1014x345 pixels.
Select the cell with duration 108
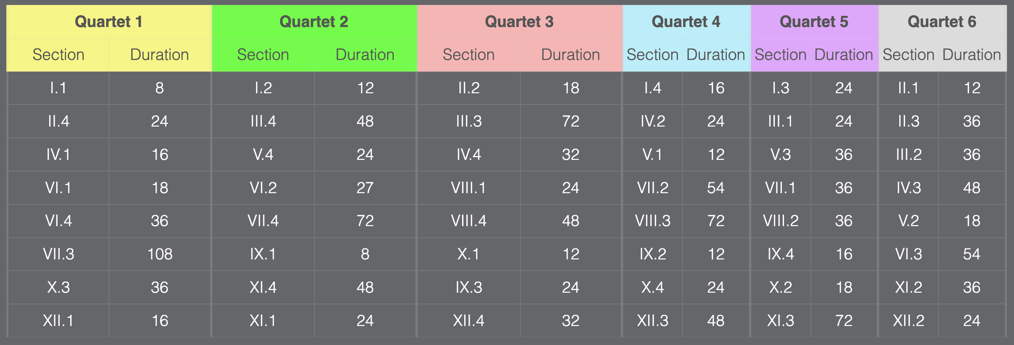click(160, 254)
